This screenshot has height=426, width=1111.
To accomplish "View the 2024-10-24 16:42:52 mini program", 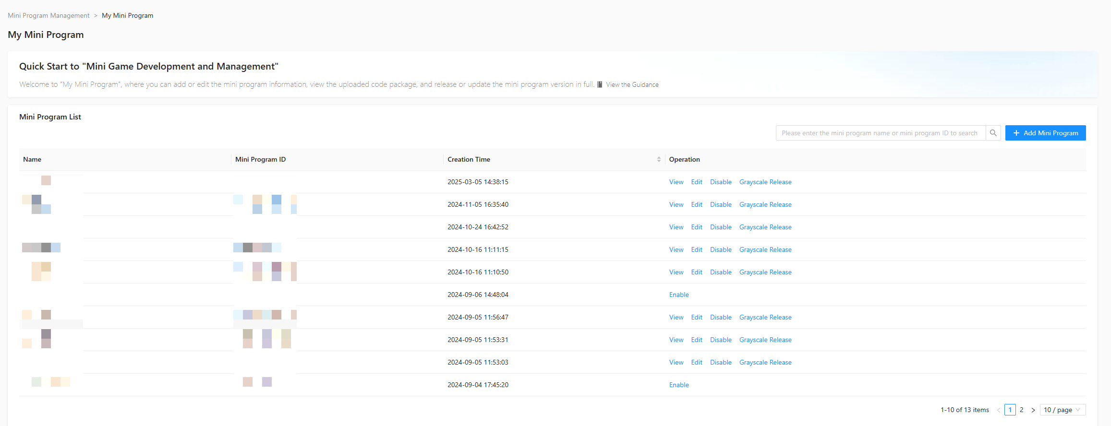I will [x=676, y=227].
